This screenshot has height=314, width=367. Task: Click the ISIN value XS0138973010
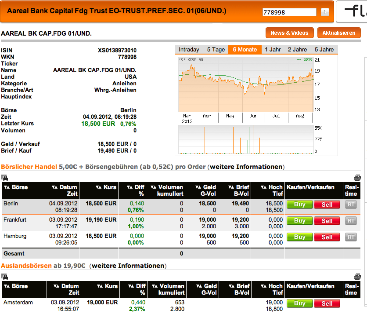pos(117,50)
